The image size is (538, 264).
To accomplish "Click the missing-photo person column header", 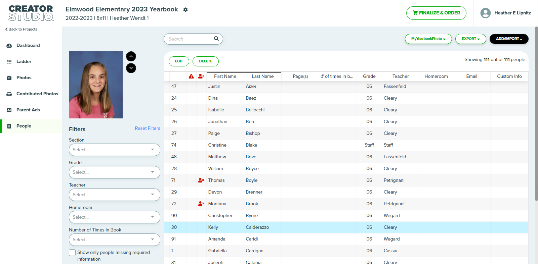I will tap(201, 76).
